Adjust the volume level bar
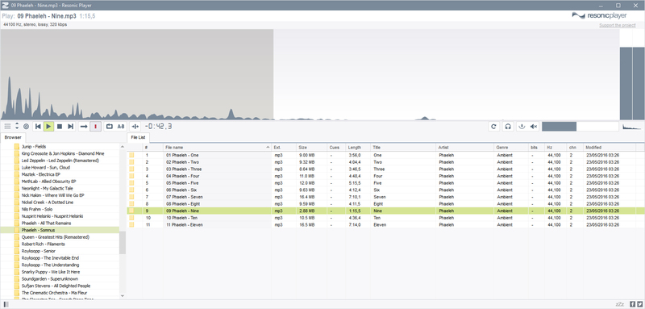This screenshot has width=645, height=309. pyautogui.click(x=580, y=127)
